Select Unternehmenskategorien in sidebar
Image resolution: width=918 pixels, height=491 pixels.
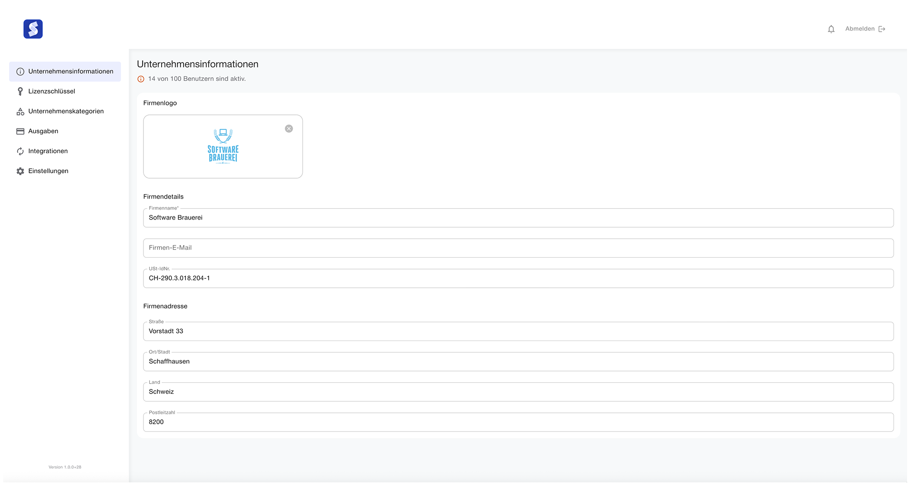[66, 111]
